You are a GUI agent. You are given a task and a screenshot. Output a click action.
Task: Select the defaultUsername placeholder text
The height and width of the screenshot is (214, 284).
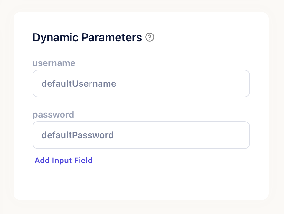[x=79, y=83]
